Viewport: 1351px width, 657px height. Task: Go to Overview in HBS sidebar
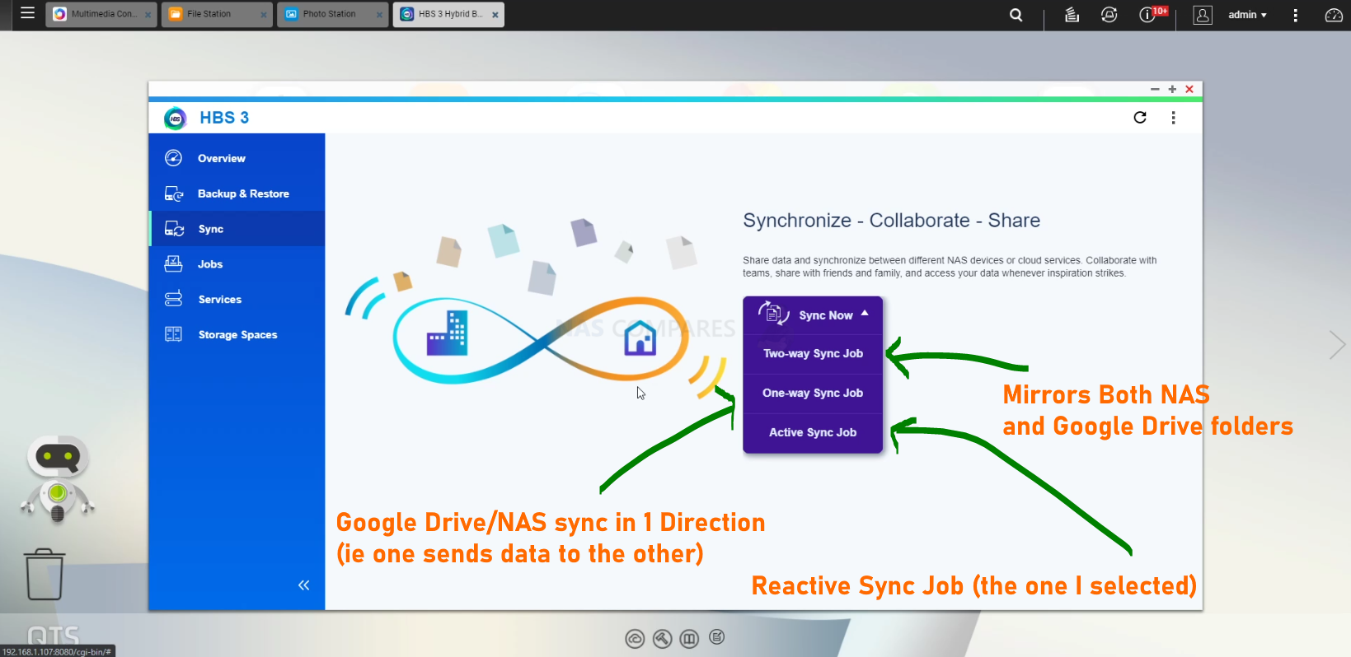pos(237,158)
